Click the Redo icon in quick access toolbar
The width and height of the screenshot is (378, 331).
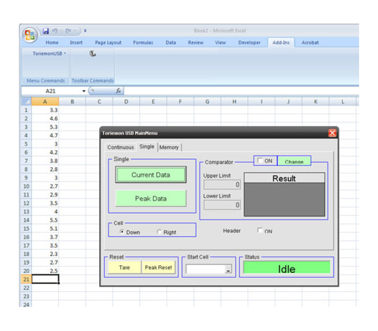tap(69, 31)
